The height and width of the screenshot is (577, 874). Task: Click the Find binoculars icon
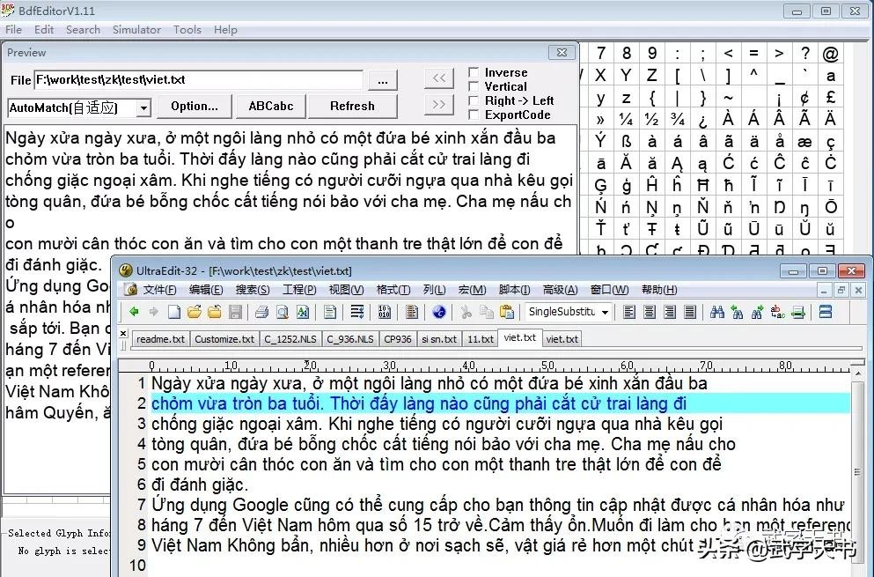click(716, 312)
